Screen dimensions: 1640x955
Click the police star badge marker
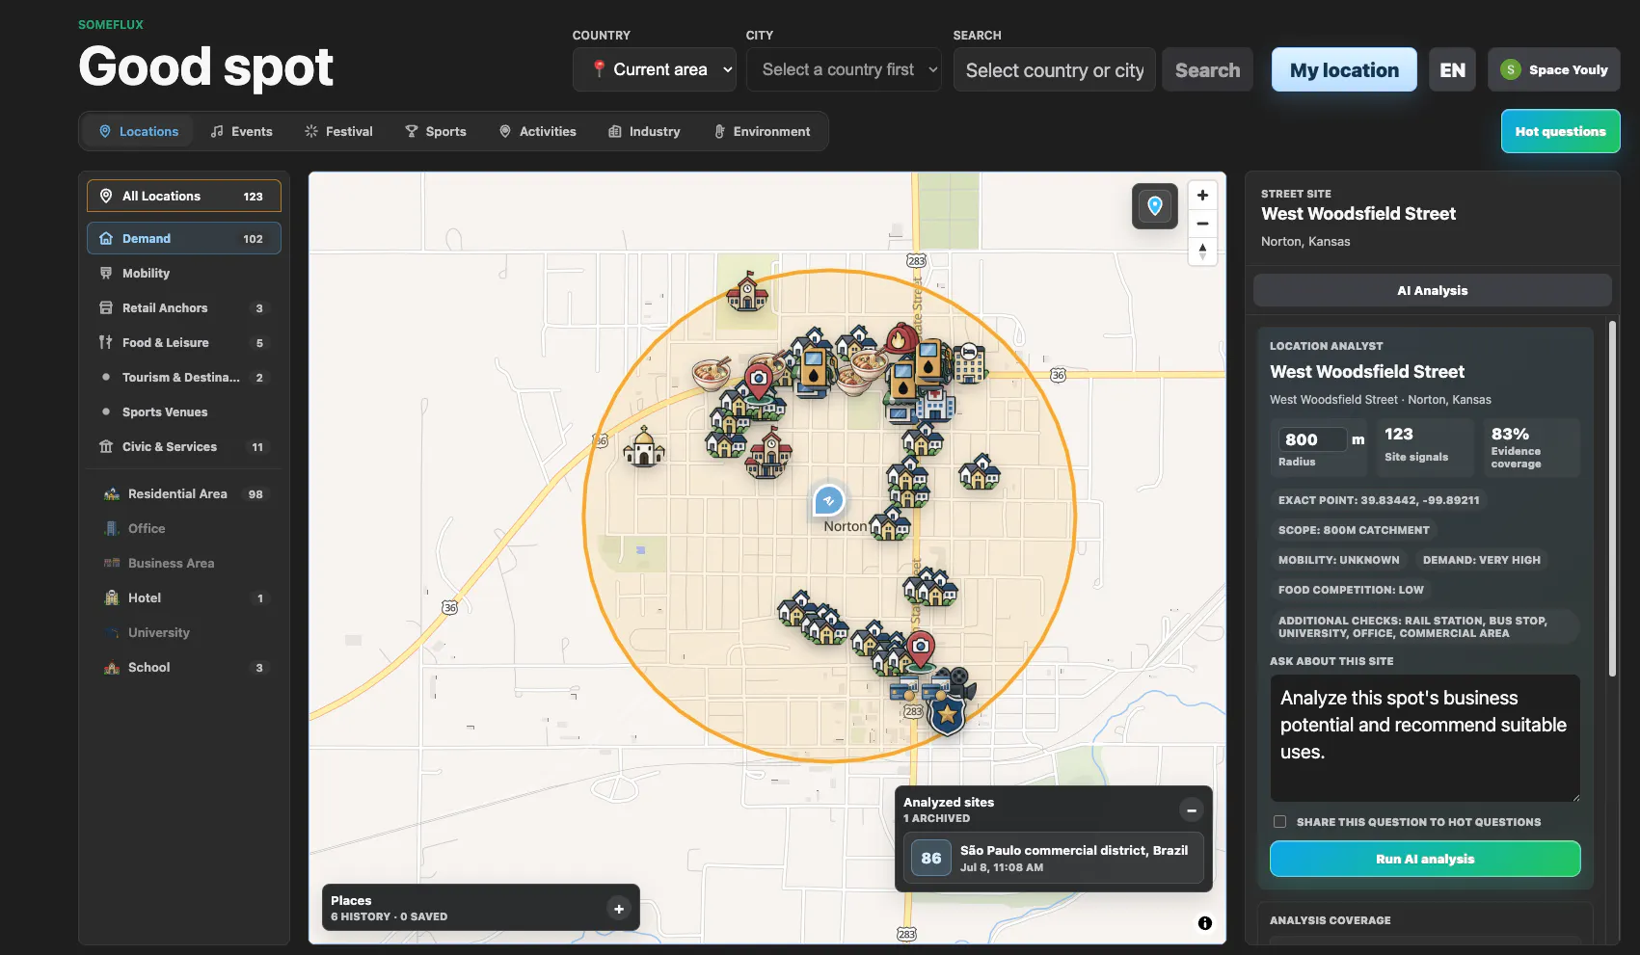coord(947,715)
